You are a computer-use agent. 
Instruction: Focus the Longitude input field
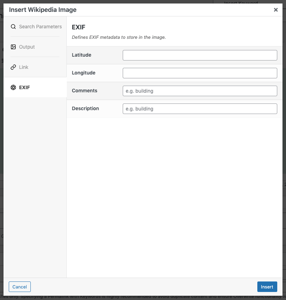tap(200, 73)
